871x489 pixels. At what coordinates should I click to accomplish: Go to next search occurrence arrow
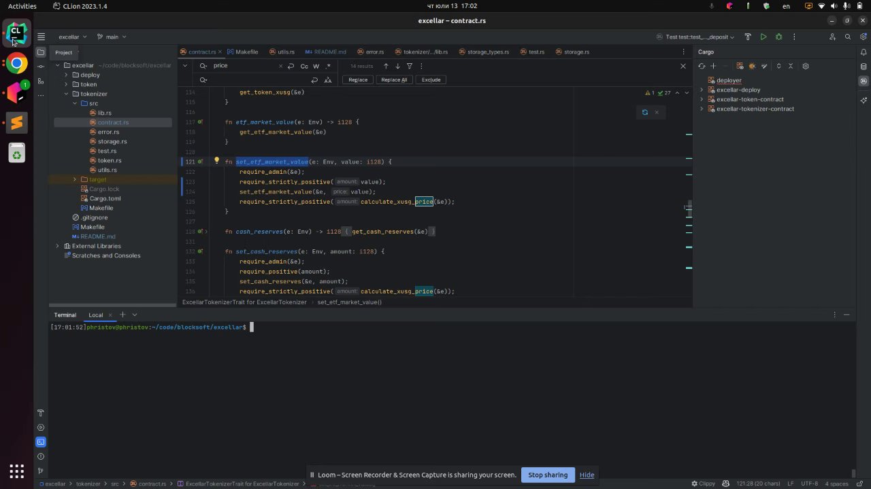(x=397, y=66)
